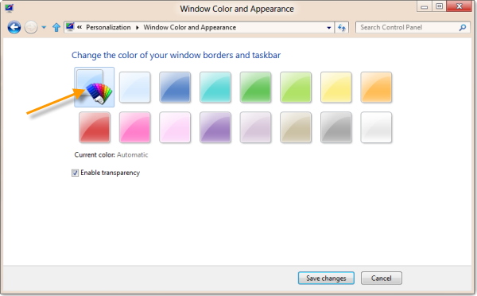Click the forward navigation arrow

tap(31, 27)
